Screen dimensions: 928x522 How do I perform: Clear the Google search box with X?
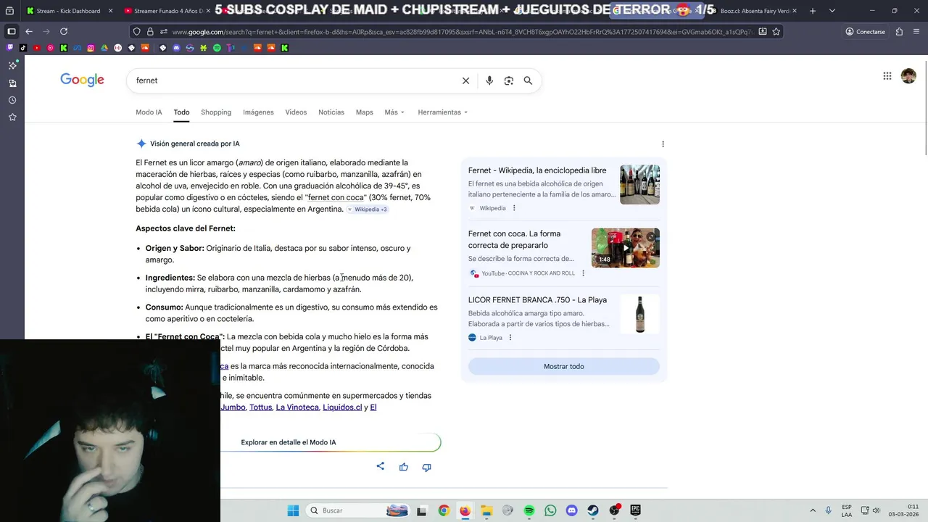coord(466,80)
